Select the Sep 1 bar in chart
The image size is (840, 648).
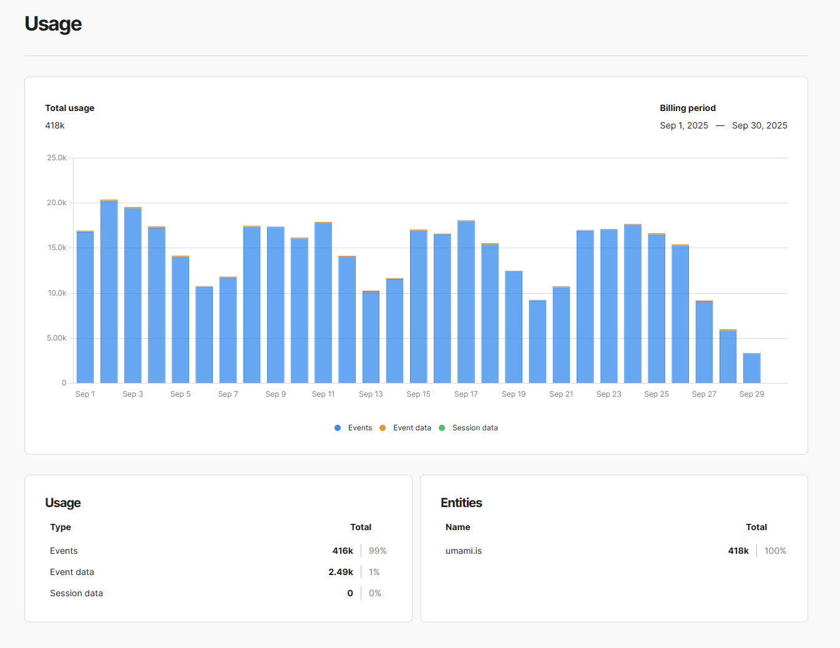coord(85,307)
